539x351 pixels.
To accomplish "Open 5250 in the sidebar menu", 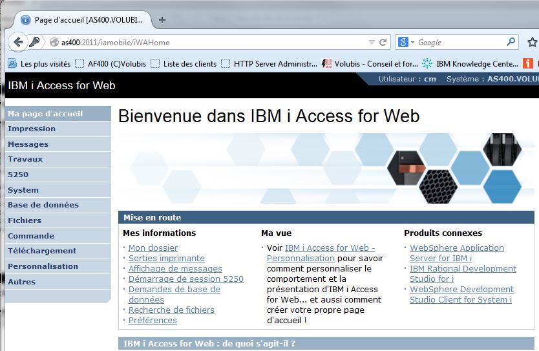I will pos(58,175).
